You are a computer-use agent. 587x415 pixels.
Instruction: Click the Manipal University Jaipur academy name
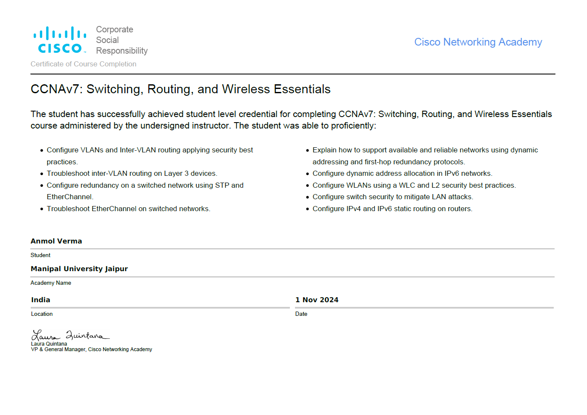[79, 269]
